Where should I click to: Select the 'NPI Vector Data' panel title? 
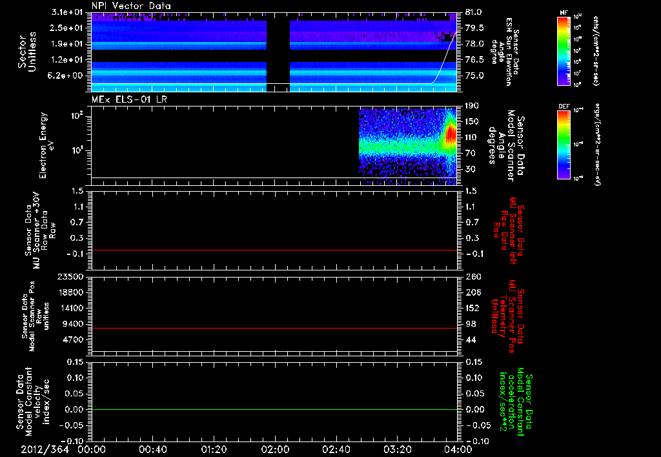coord(131,6)
